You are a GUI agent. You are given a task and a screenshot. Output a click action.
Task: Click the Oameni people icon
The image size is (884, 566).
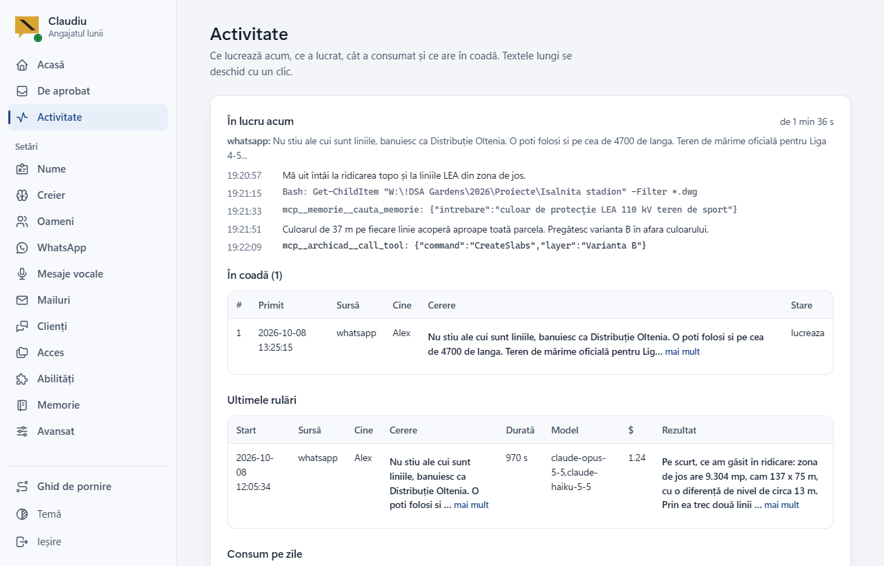pyautogui.click(x=23, y=222)
